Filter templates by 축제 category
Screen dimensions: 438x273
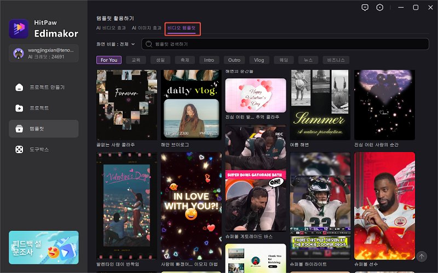(x=185, y=60)
